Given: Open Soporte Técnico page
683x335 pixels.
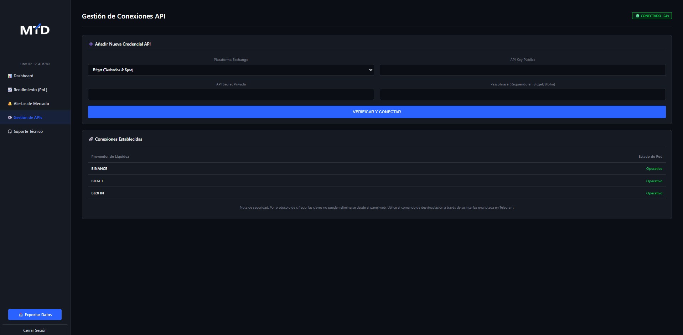Looking at the screenshot, I should [28, 131].
